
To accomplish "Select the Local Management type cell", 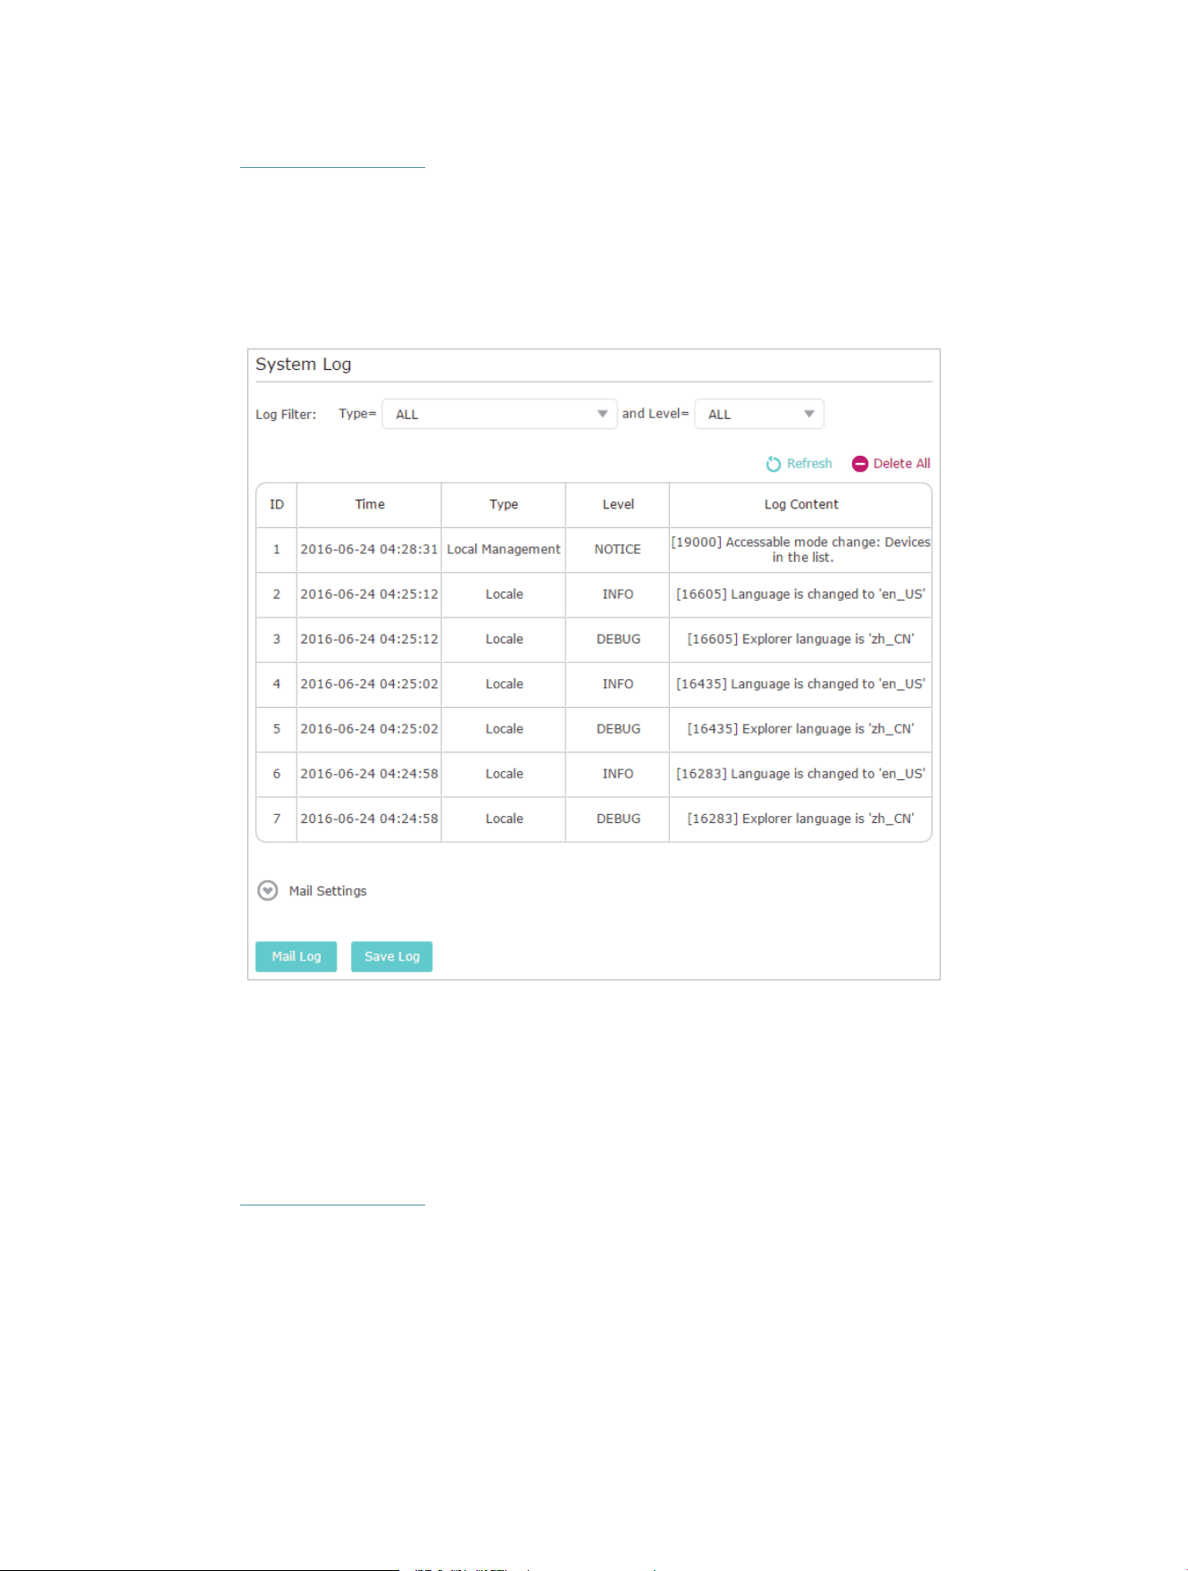I will [504, 550].
